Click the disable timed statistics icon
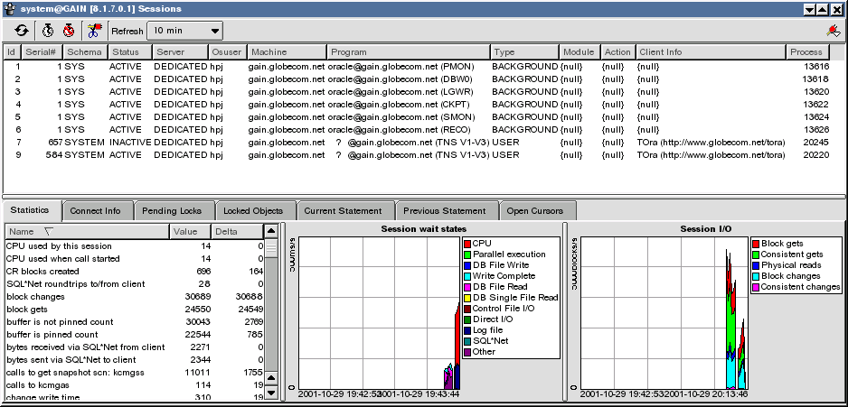848x407 pixels. coord(68,30)
